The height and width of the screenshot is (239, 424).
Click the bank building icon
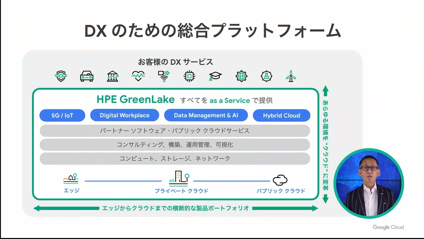point(113,76)
